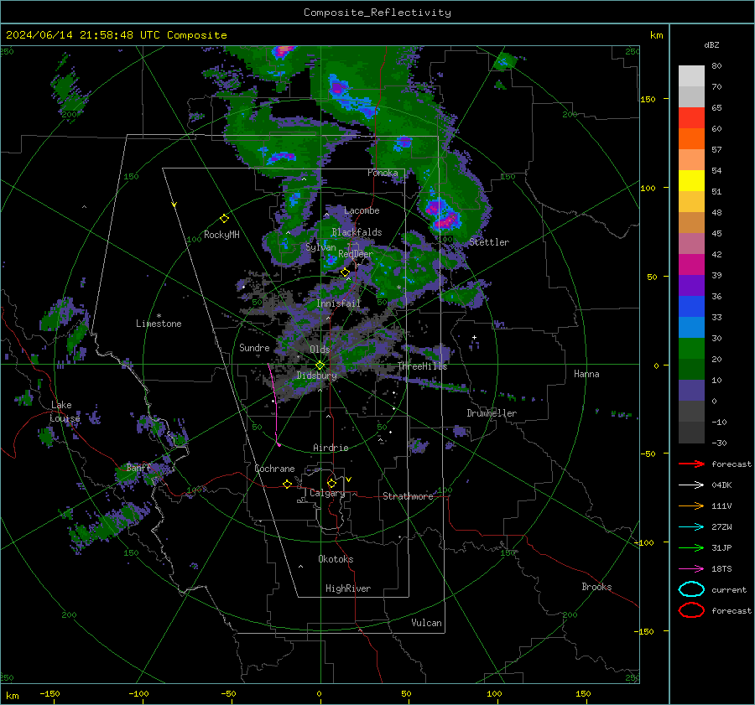
Task: Select the Cochrane label
Action: pos(274,469)
